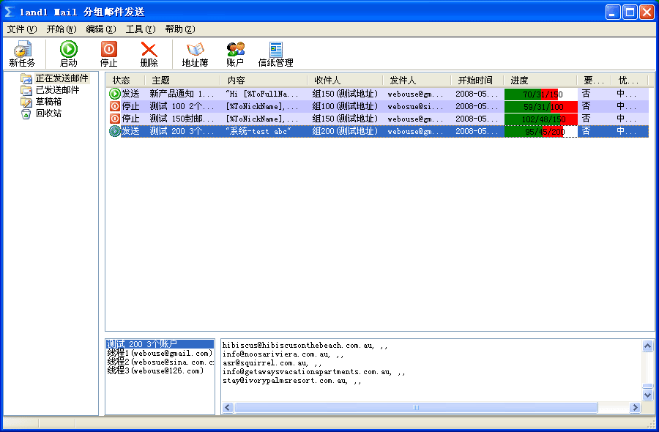Click progress bar showing 102/48/150
Viewport: 659px width, 432px height.
(x=541, y=119)
